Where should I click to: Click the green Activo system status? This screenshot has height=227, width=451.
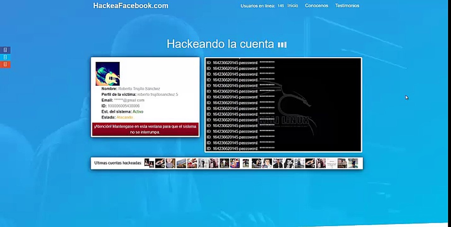138,112
